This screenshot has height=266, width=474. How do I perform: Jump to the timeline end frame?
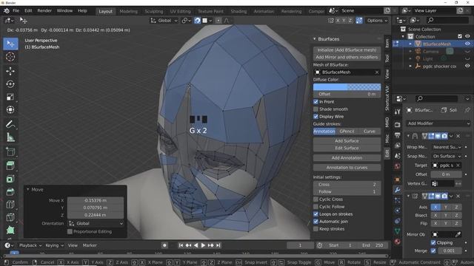pos(218,245)
